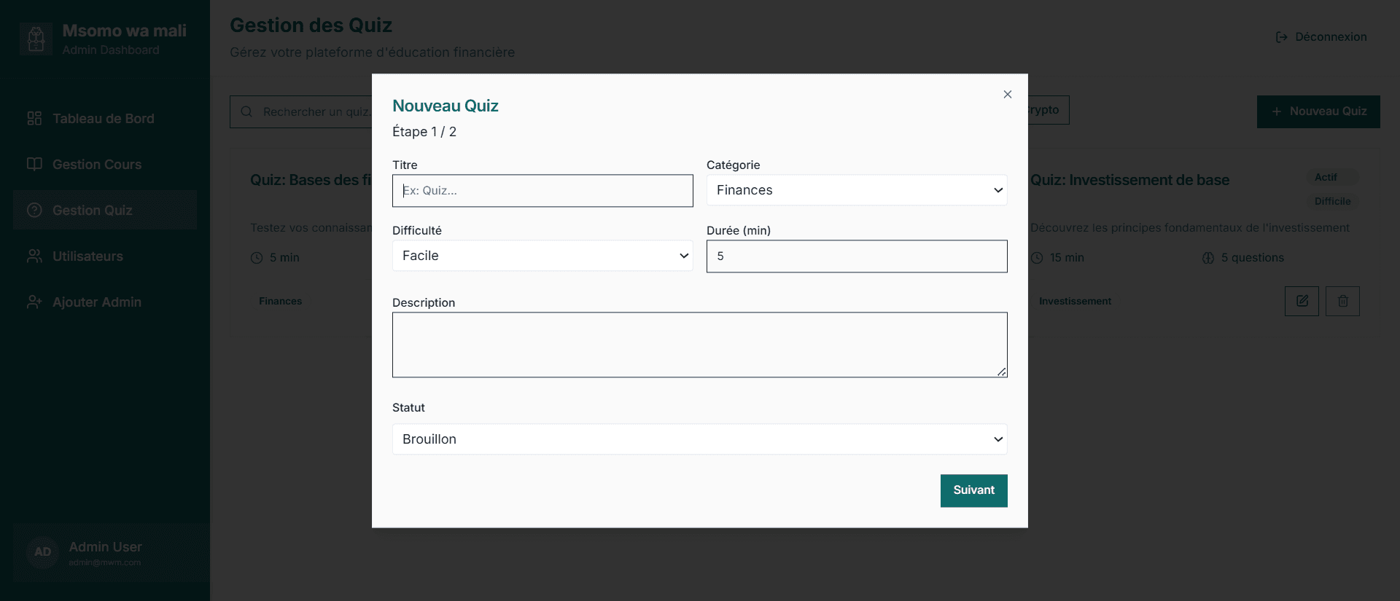Select Gestion Quiz sidebar item
Viewport: 1400px width, 601px height.
point(105,211)
